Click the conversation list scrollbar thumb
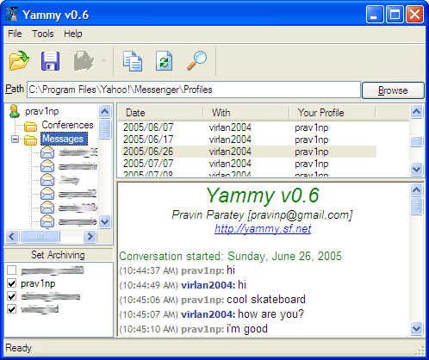 point(417,141)
